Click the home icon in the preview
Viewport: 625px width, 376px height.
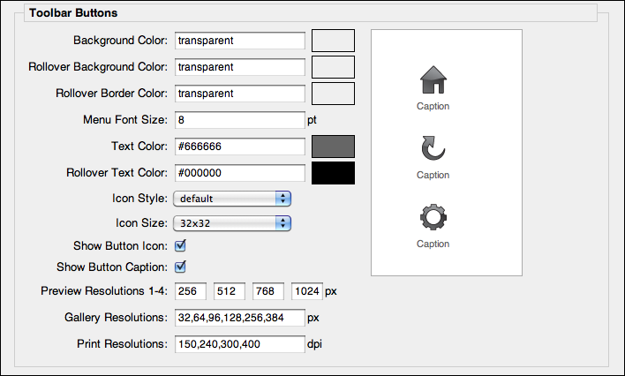pyautogui.click(x=433, y=79)
